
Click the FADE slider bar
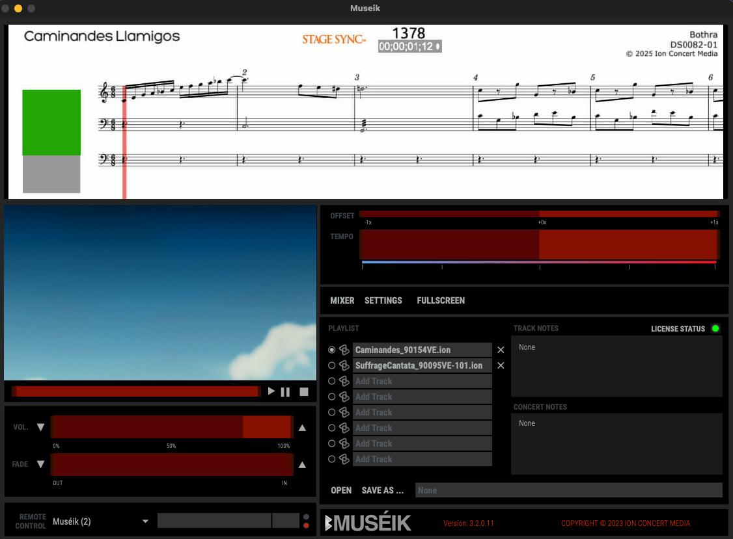point(172,464)
